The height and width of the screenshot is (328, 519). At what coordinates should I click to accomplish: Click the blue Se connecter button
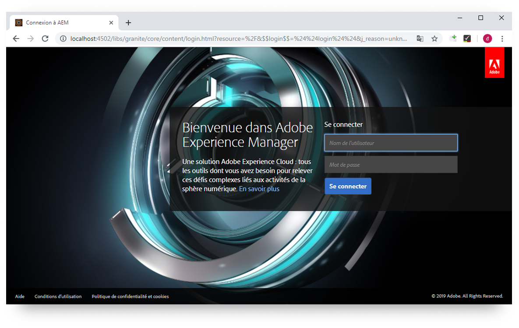pos(348,186)
